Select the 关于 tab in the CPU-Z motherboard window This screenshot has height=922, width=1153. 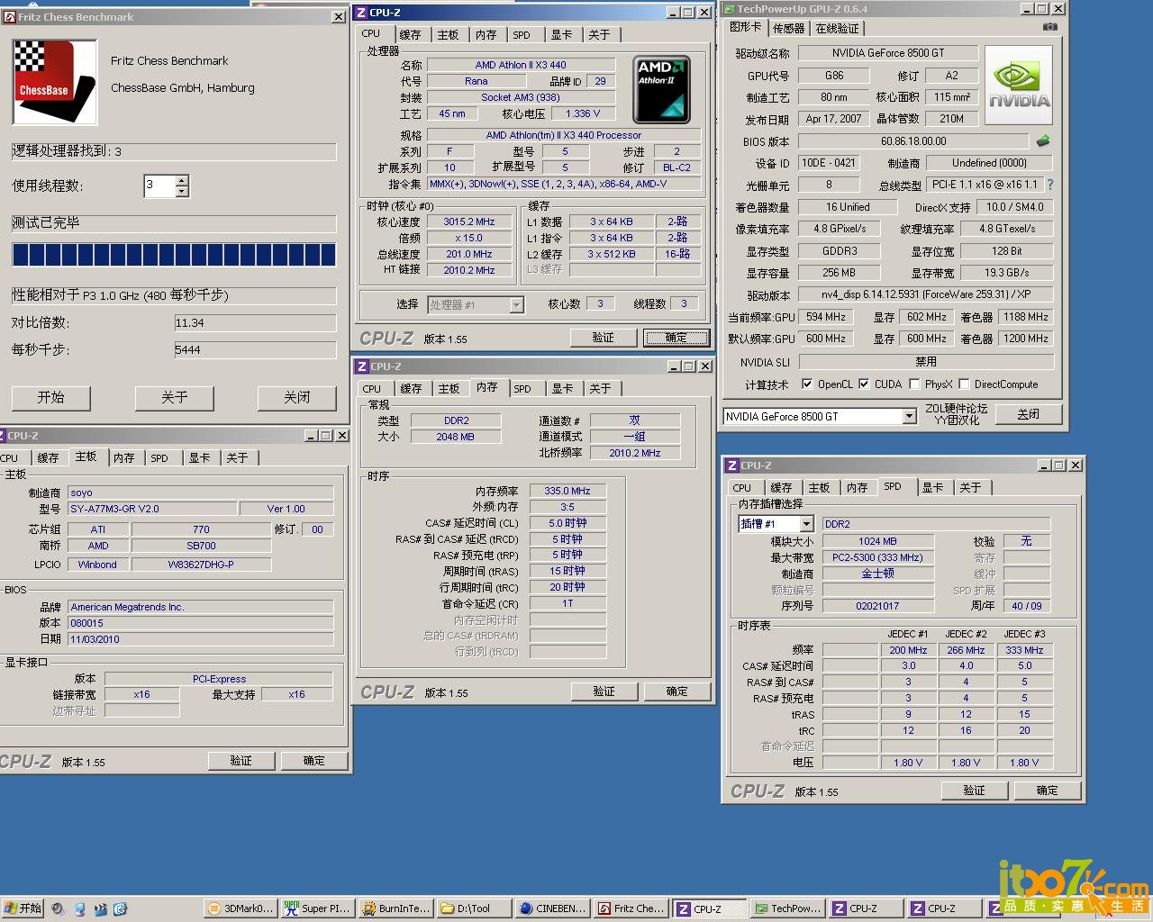pyautogui.click(x=237, y=458)
